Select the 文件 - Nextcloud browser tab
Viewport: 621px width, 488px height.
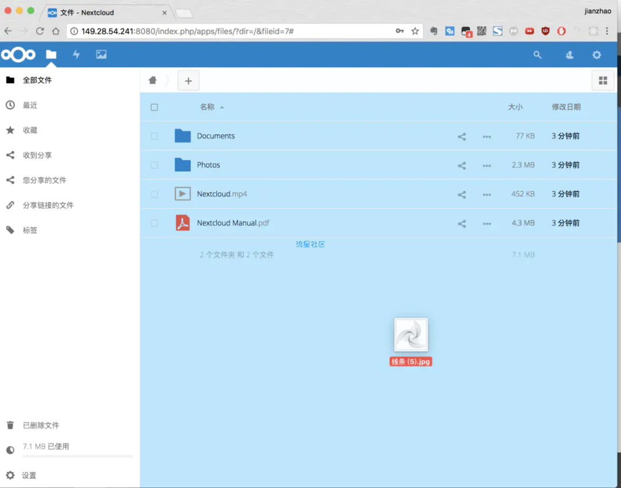click(107, 13)
